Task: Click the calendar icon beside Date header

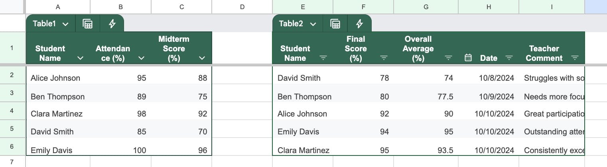Action: (469, 58)
